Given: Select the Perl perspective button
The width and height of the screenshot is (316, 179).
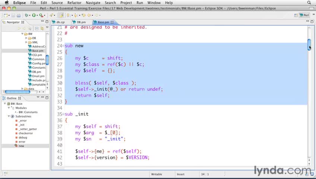Looking at the screenshot, I should (304, 15).
